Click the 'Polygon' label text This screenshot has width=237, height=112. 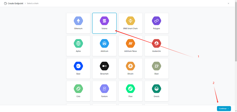(x=157, y=28)
